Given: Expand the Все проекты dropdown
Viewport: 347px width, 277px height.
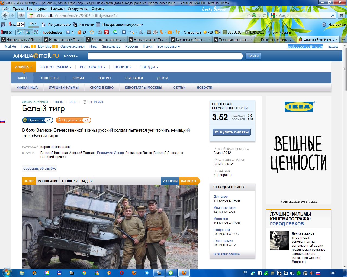Looking at the screenshot, I should coord(168,47).
